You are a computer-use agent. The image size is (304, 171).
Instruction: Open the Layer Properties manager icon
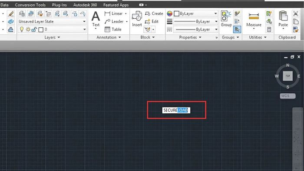point(22,13)
